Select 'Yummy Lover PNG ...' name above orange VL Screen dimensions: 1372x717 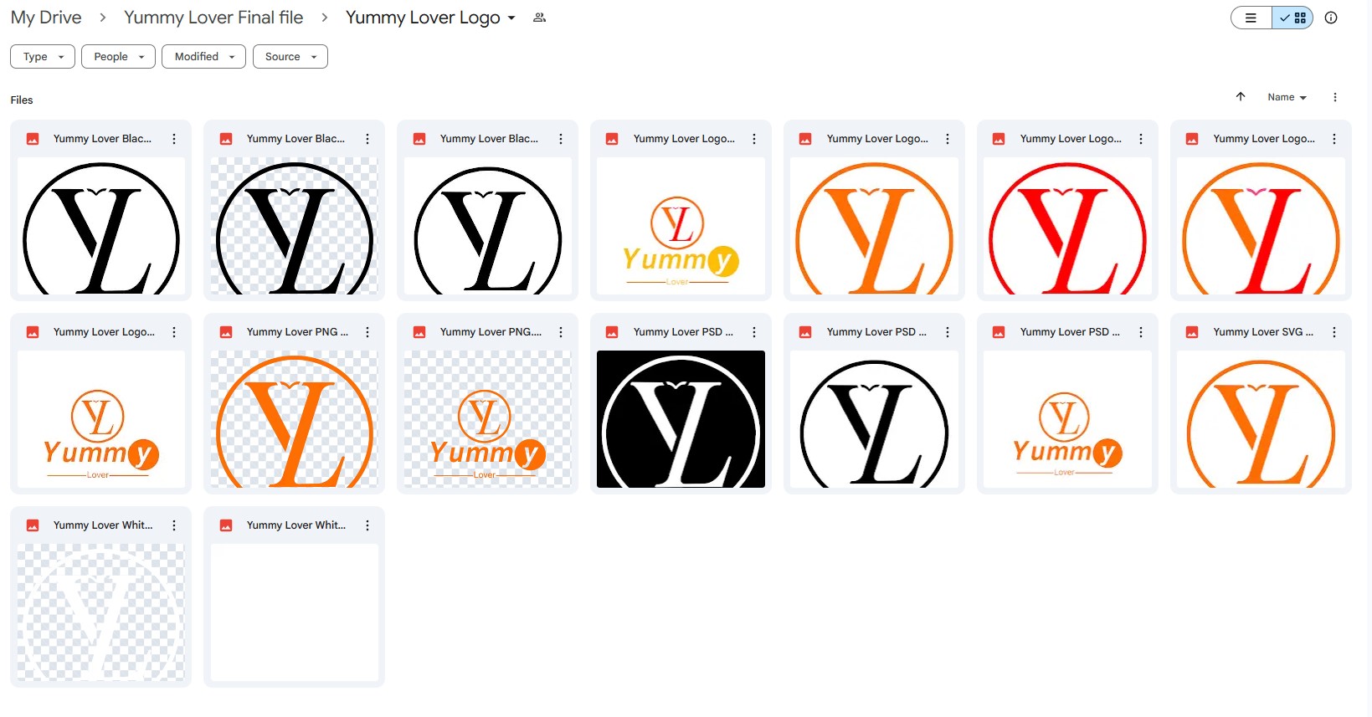297,332
